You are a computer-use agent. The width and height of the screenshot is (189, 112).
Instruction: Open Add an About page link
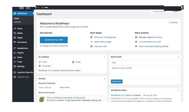coord(103,42)
